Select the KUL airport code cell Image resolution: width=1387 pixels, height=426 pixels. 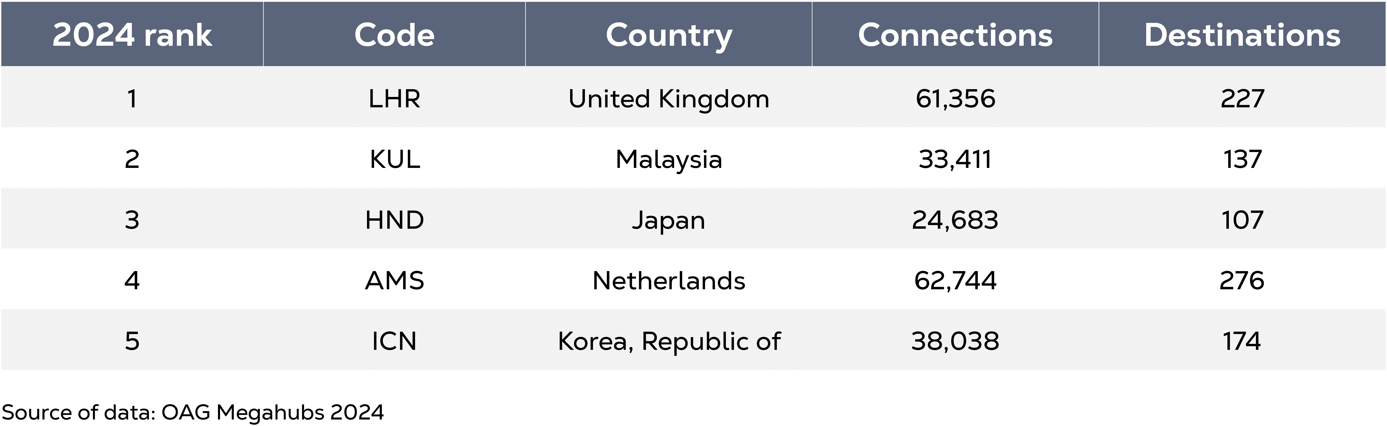pos(394,159)
